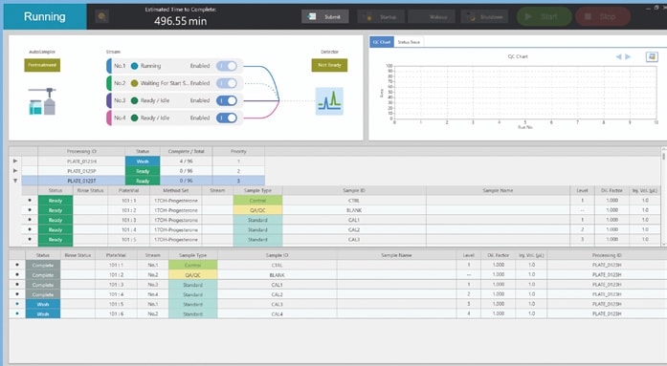Screen dimensions: 667x366
Task: Click the PLATE_0123H cell in the CAL4 row
Action: pyautogui.click(x=607, y=313)
